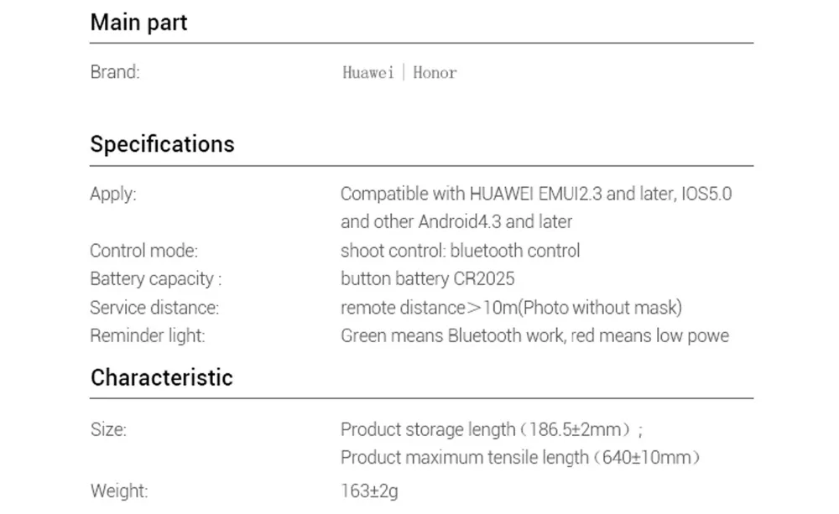Click the Weight: label
This screenshot has width=839, height=514.
(119, 491)
